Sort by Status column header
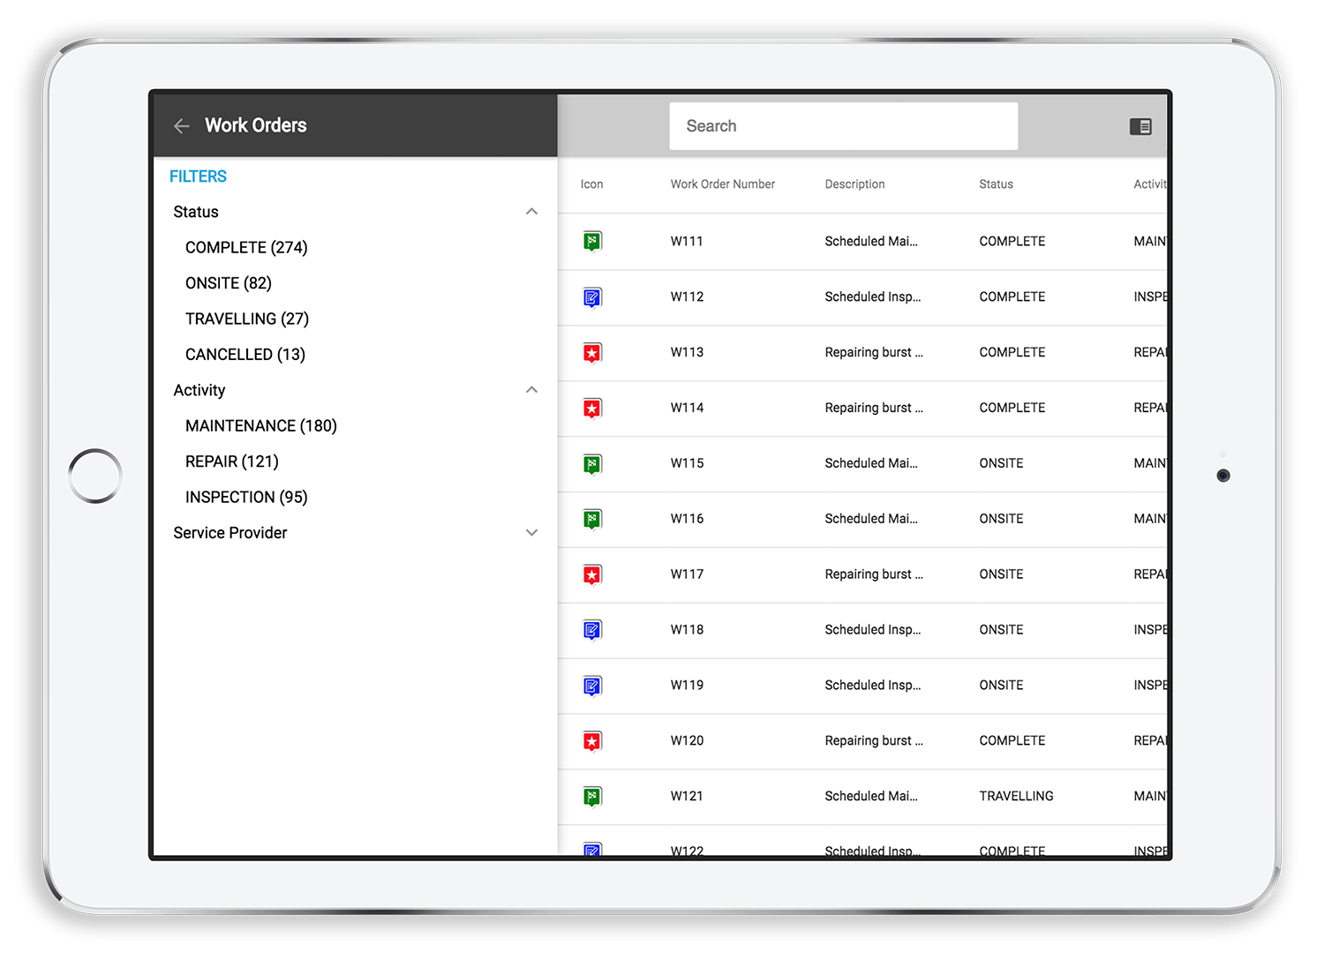 click(996, 184)
